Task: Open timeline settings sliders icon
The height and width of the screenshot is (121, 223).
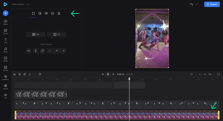Action: [x=192, y=74]
